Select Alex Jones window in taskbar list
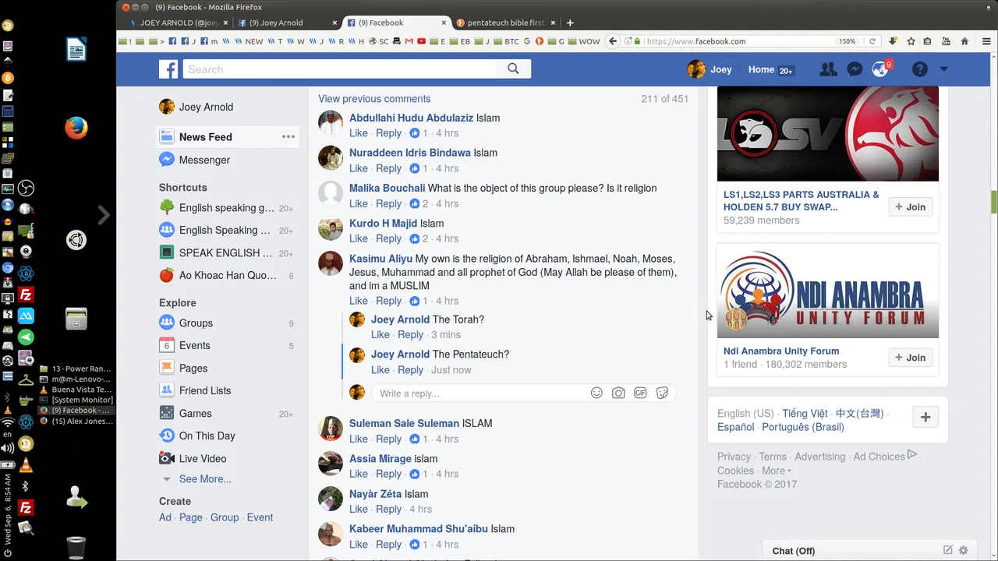Viewport: 998px width, 561px height. tap(76, 421)
